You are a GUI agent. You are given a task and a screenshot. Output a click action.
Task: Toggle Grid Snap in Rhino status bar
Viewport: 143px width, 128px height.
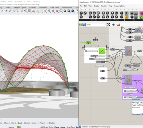point(44,127)
